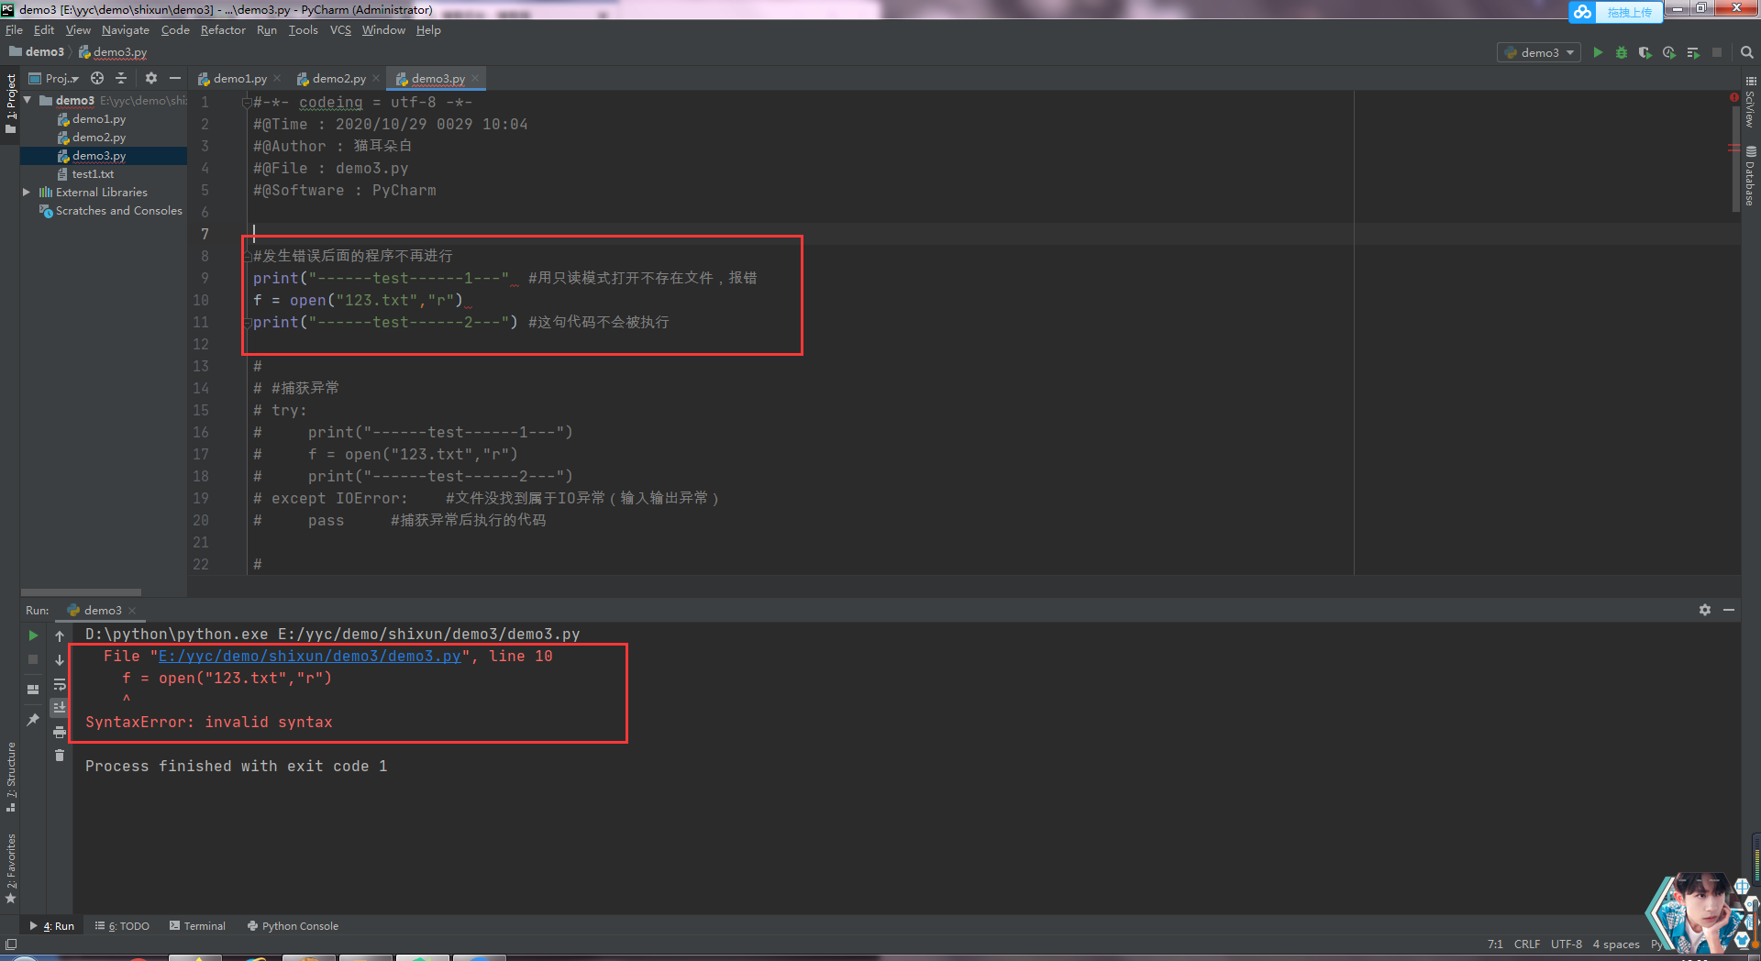The height and width of the screenshot is (961, 1761).
Task: Toggle scroll to end in console
Action: tap(60, 707)
